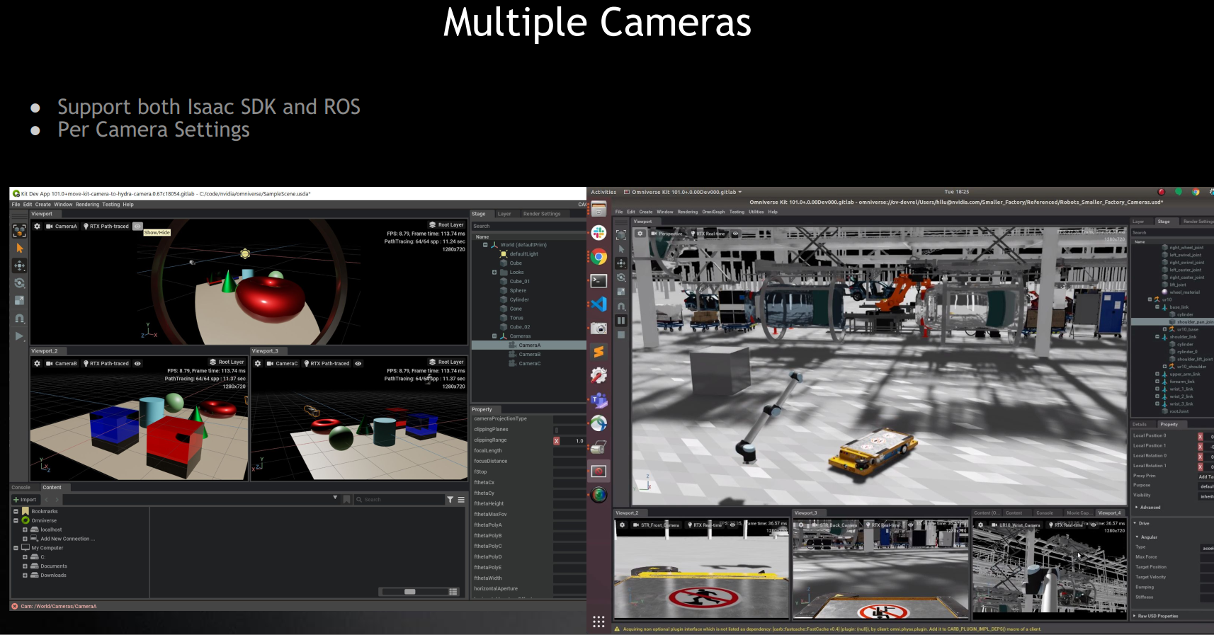Switch to the Console tab in Kit Dev App
1214x635 pixels.
tap(21, 487)
